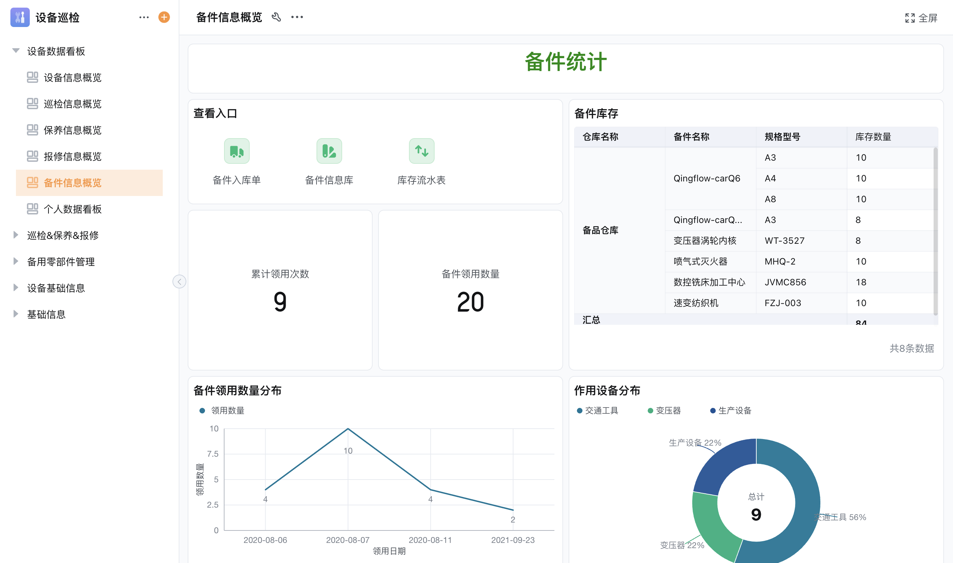Select 备件信息概览 in sidebar
The width and height of the screenshot is (953, 563).
pos(89,183)
